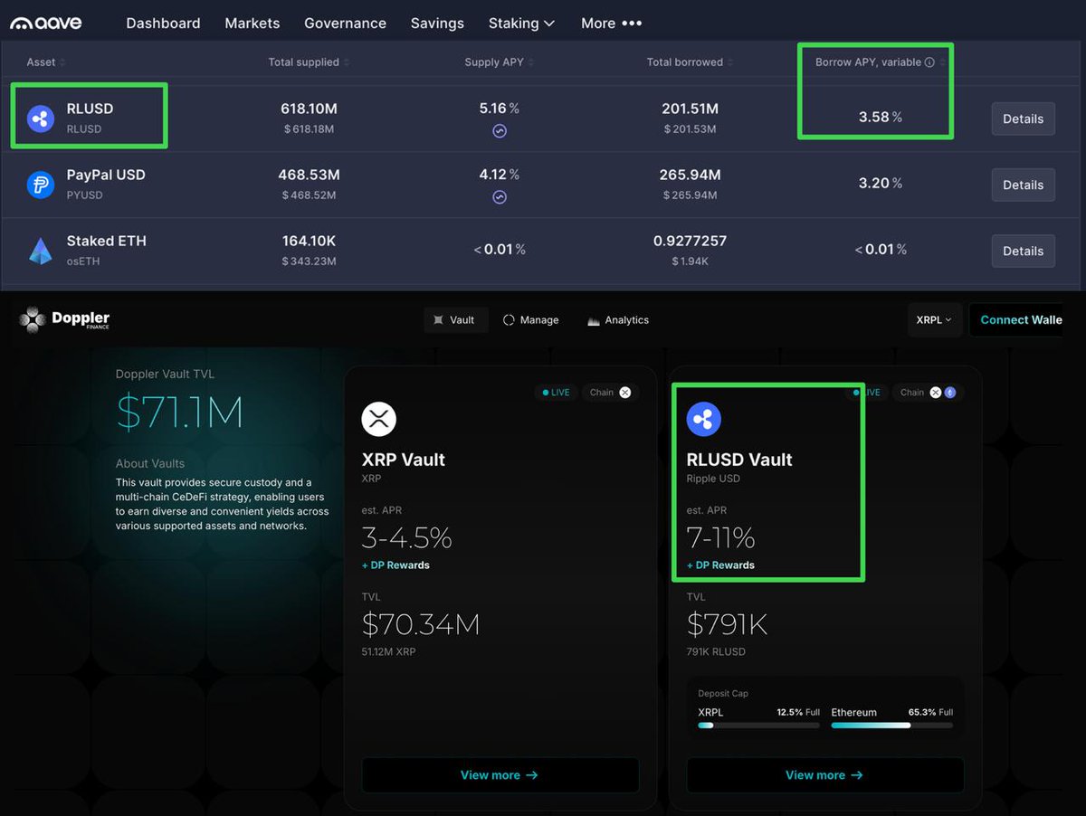The width and height of the screenshot is (1086, 816).
Task: Click the Borrow APY info icon
Action: pyautogui.click(x=929, y=62)
